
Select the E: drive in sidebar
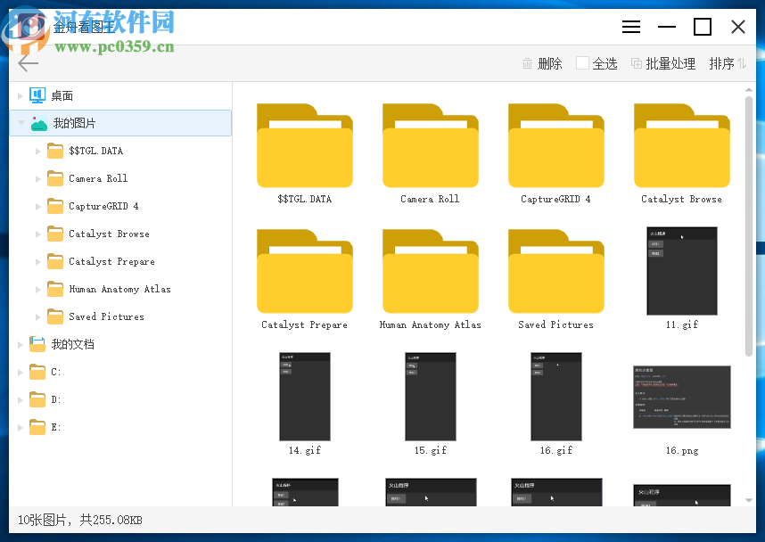pos(55,427)
